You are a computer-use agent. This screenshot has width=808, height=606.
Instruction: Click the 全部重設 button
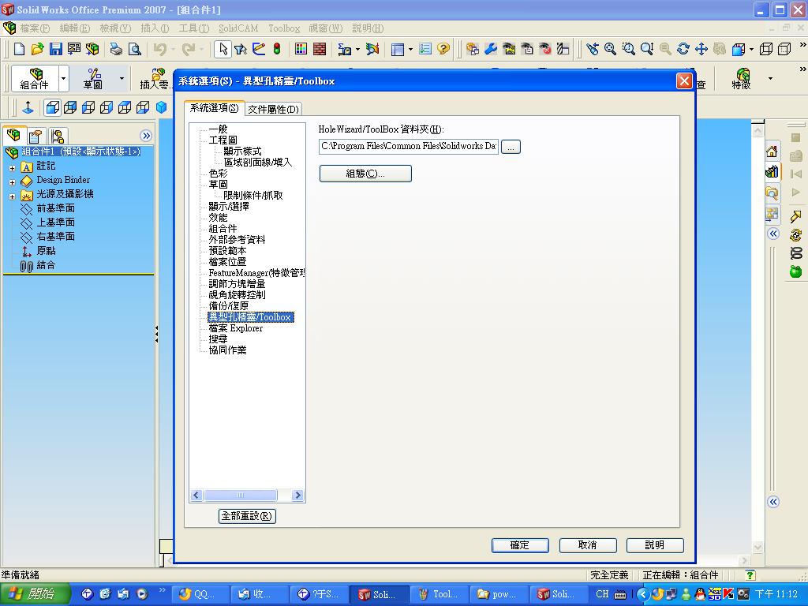[247, 516]
